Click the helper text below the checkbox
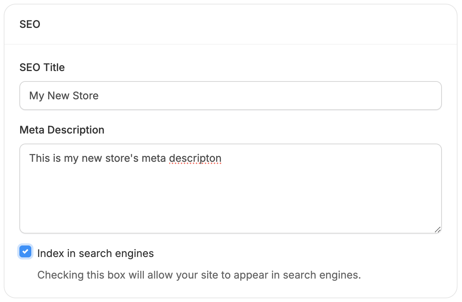The width and height of the screenshot is (462, 302). click(x=199, y=275)
